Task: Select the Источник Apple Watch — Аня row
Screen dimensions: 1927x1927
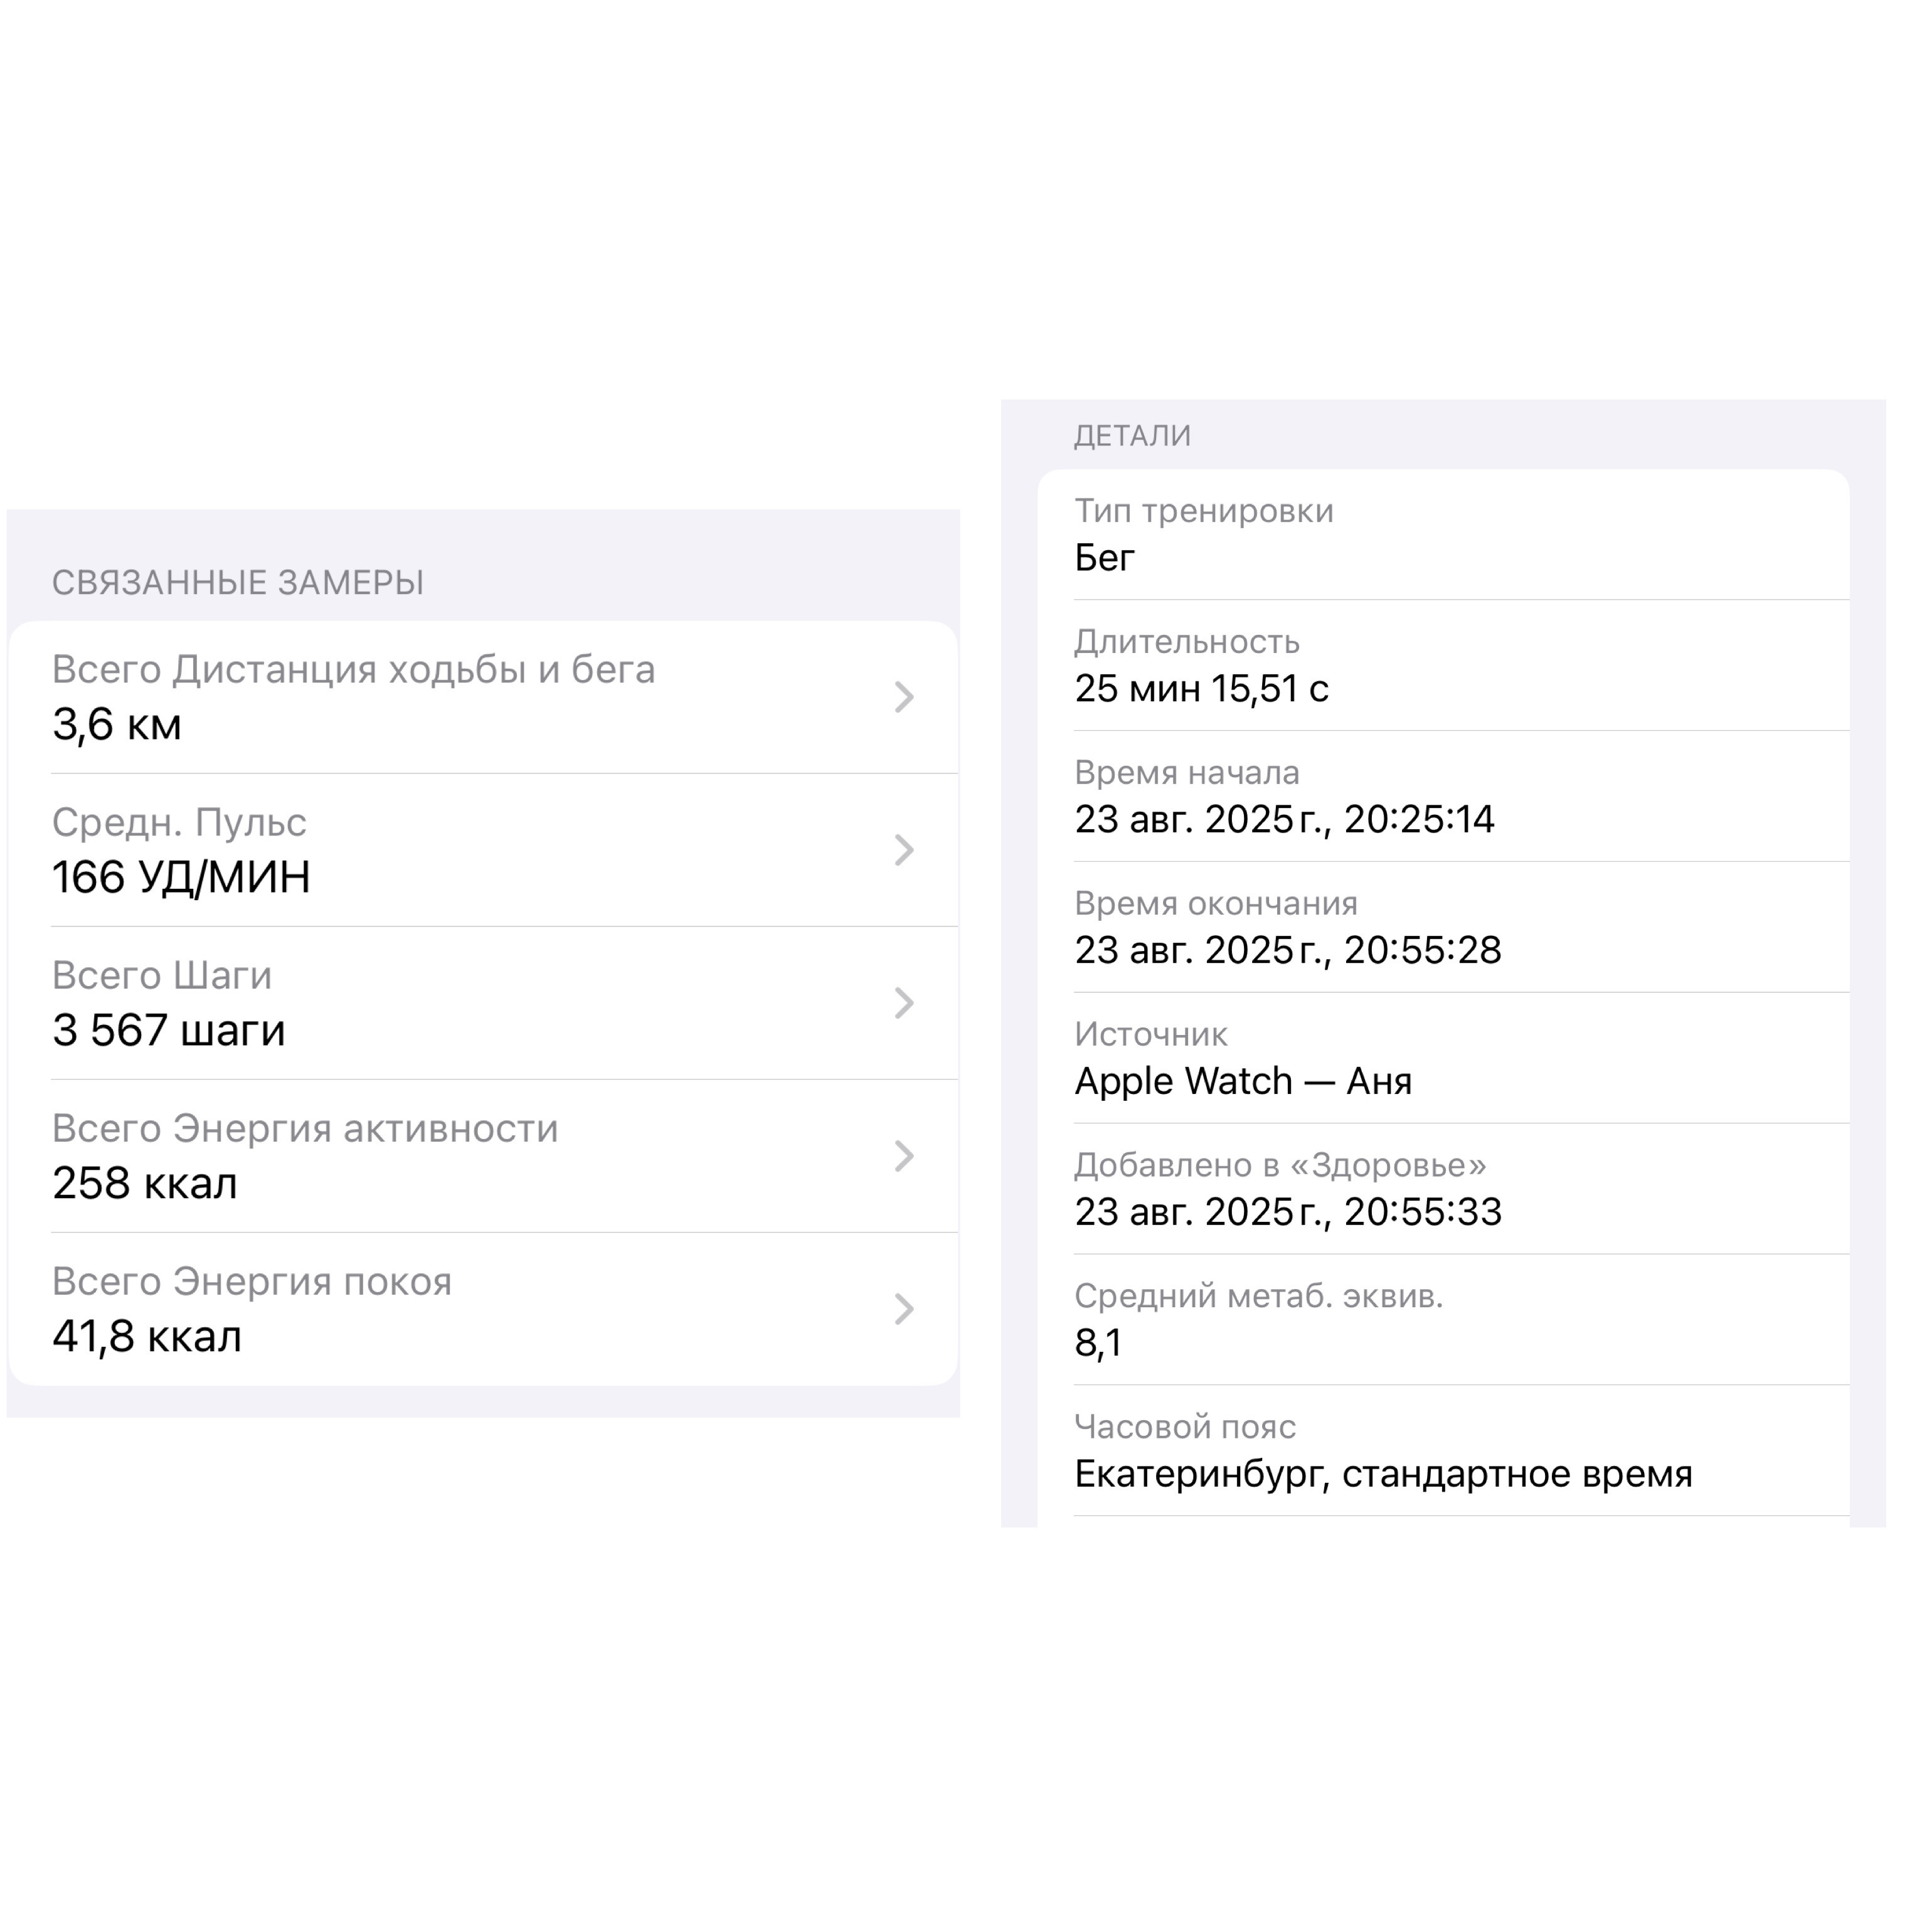Action: (1443, 1058)
